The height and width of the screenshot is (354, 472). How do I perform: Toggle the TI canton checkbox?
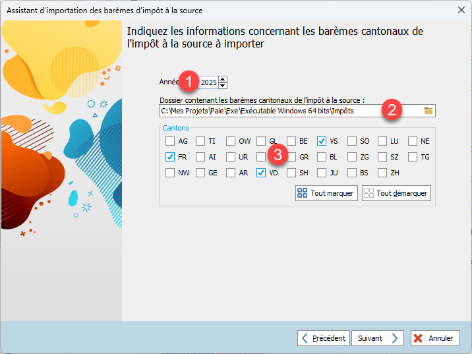pos(200,141)
